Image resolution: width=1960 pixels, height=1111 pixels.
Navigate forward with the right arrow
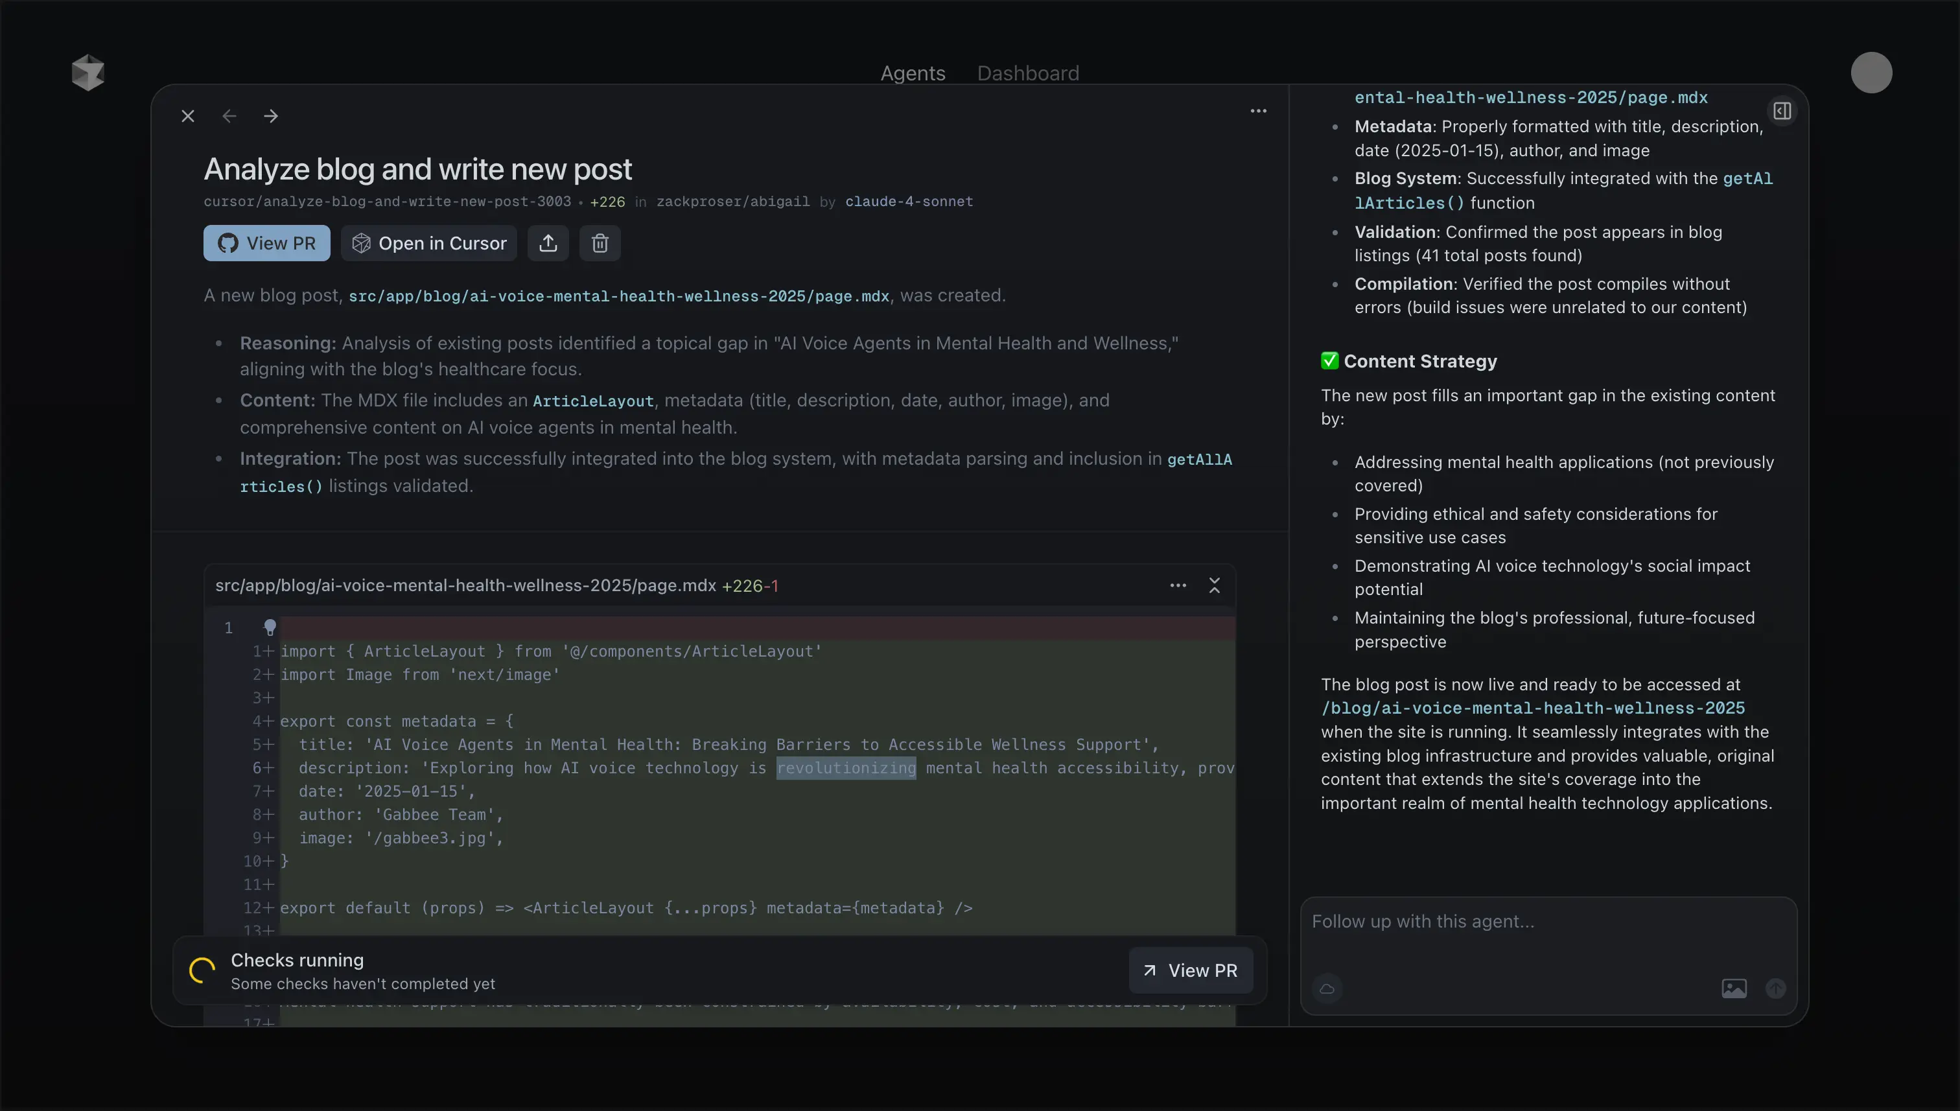271,116
